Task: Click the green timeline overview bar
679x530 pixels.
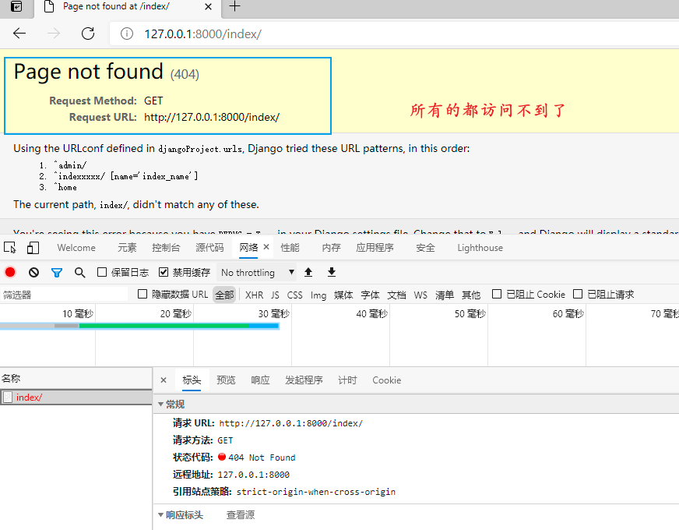Action: (164, 326)
